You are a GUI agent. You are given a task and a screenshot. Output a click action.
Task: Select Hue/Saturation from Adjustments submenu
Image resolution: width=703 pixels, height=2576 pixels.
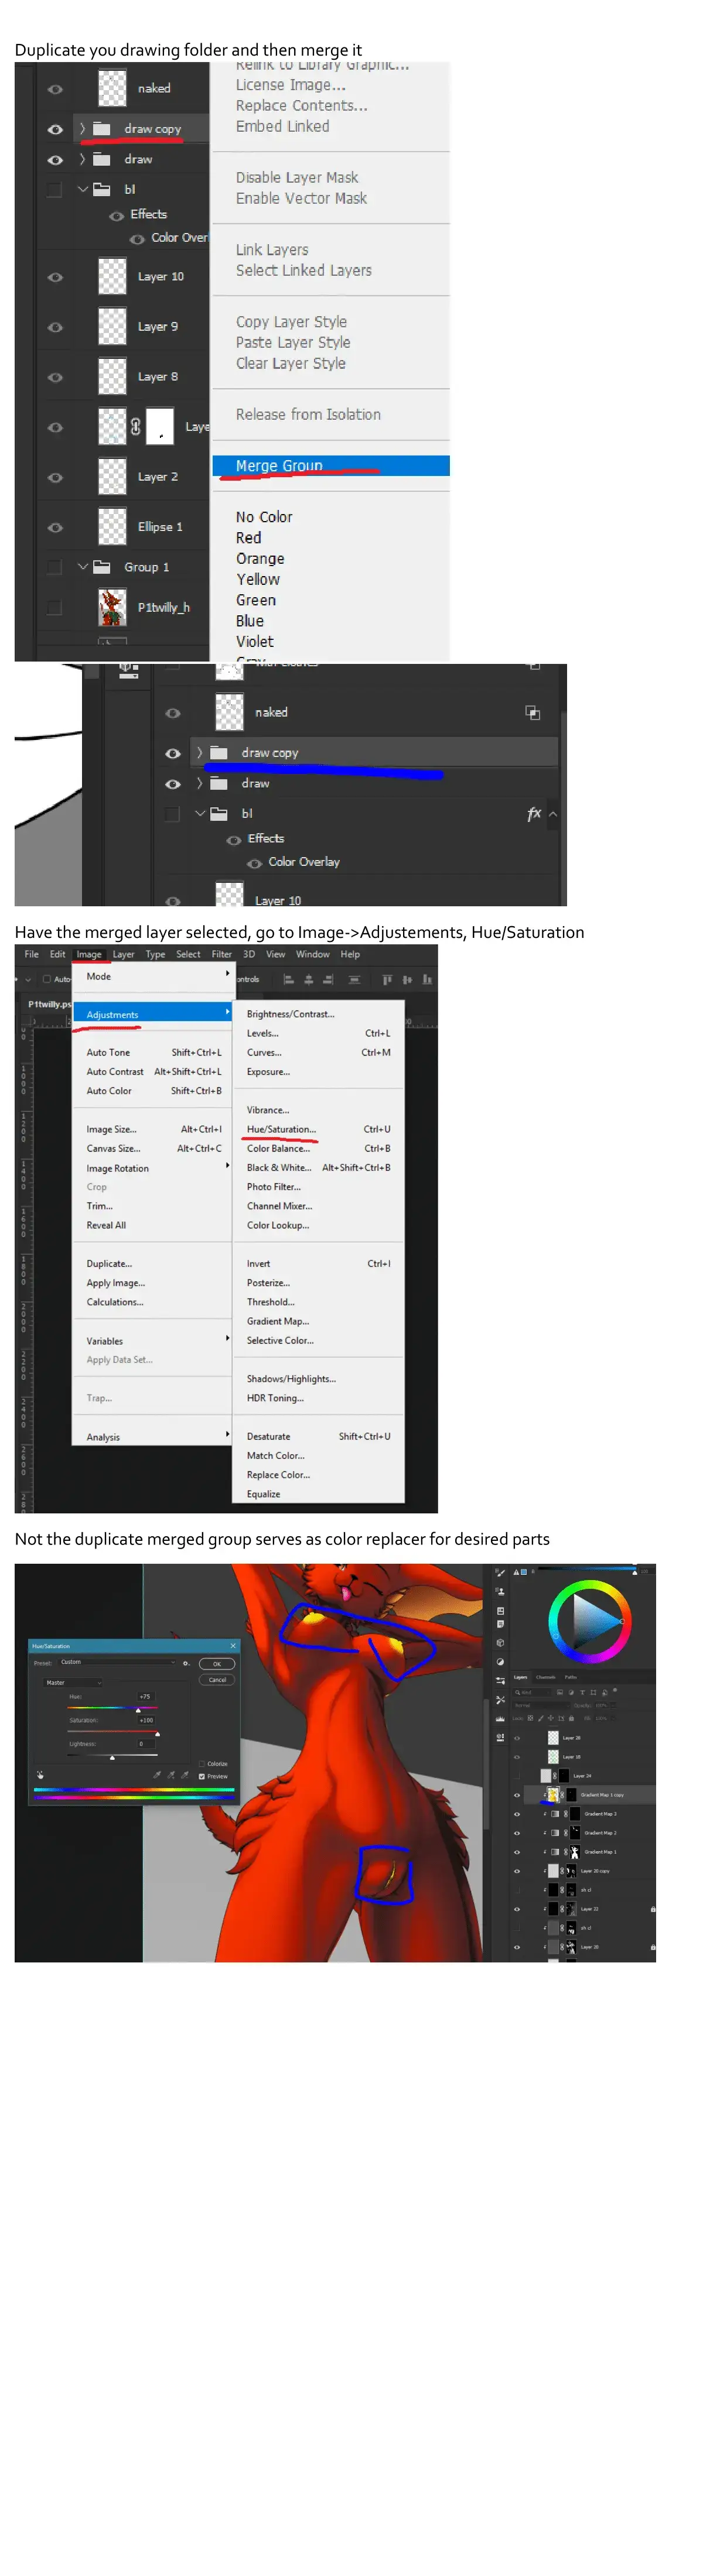[x=281, y=1129]
